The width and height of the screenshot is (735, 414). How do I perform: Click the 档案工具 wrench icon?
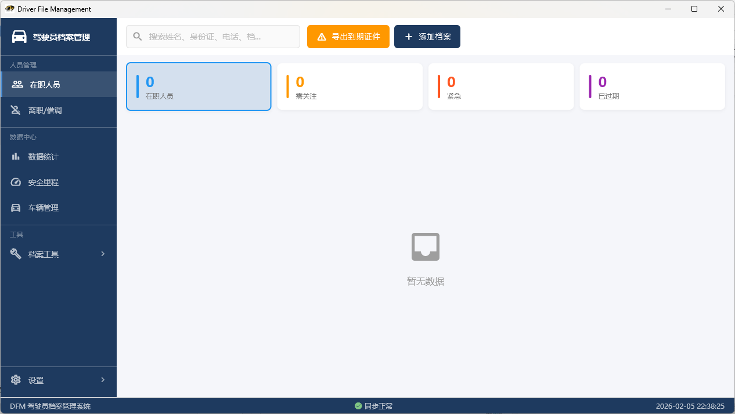click(x=16, y=254)
